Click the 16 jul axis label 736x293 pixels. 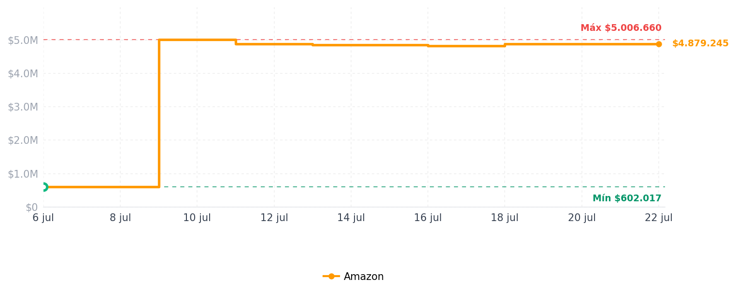(x=428, y=218)
